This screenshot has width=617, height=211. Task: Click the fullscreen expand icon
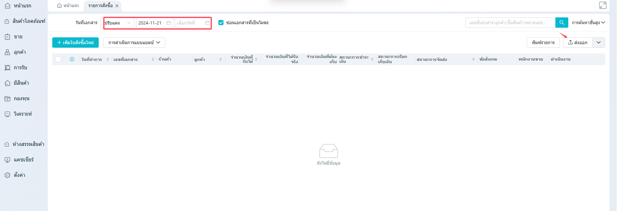coord(602,5)
